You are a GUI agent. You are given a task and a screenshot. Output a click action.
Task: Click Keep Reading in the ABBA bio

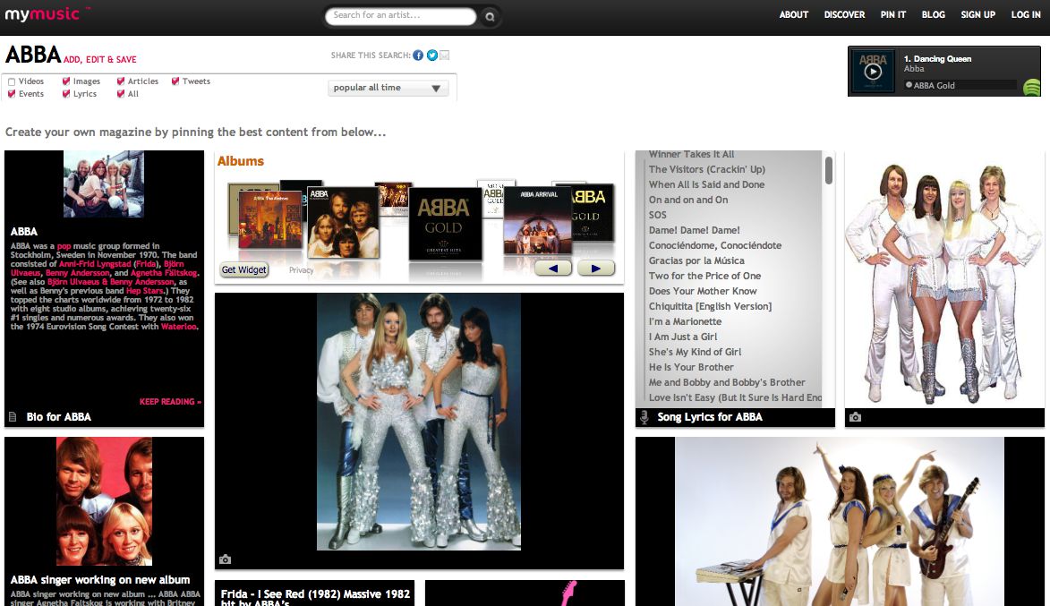[170, 402]
